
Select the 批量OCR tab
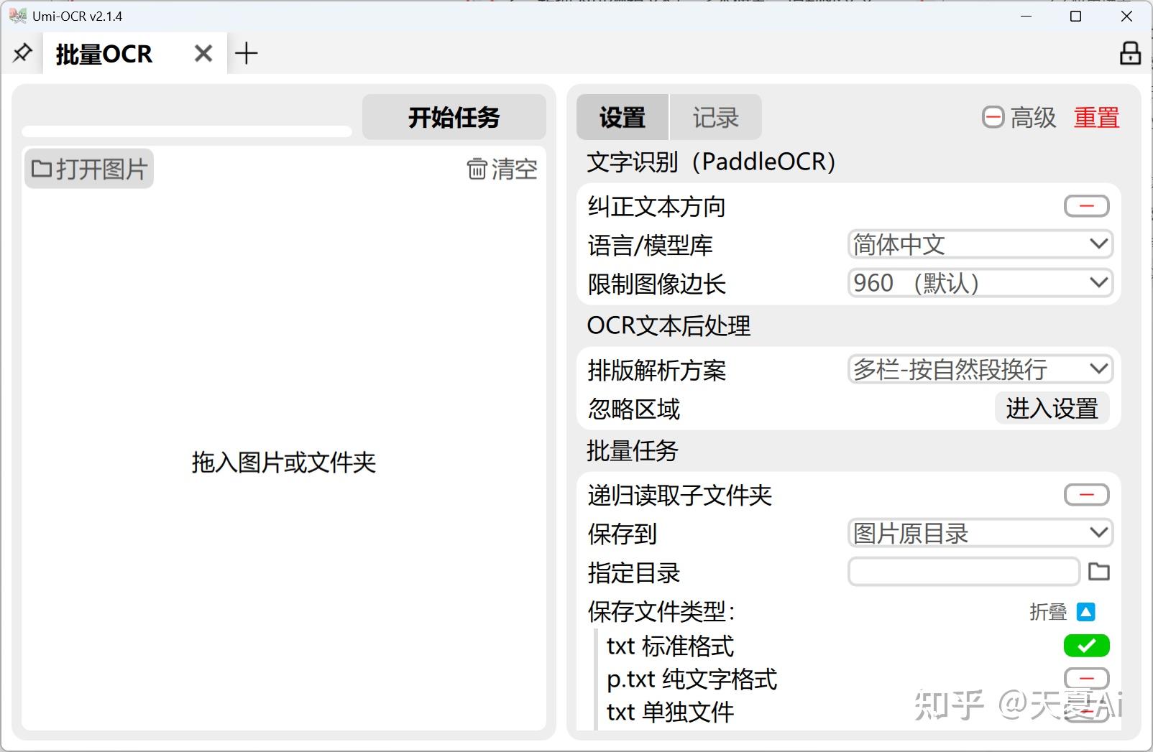pos(104,52)
